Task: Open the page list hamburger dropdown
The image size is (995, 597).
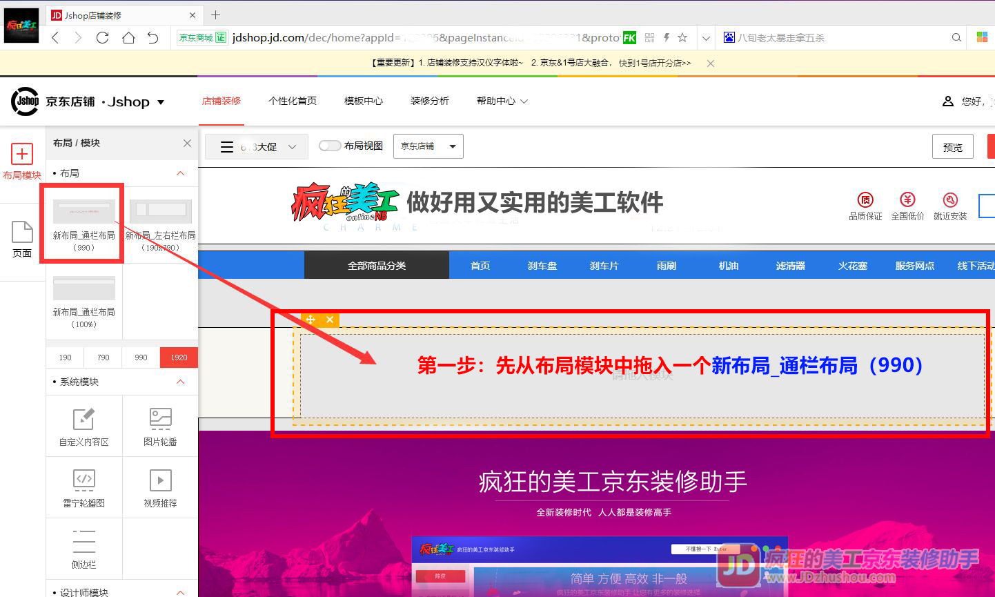Action: tap(257, 147)
